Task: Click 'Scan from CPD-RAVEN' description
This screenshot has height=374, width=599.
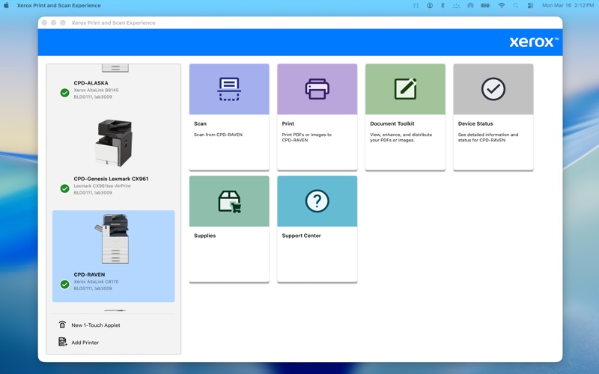Action: pyautogui.click(x=218, y=135)
